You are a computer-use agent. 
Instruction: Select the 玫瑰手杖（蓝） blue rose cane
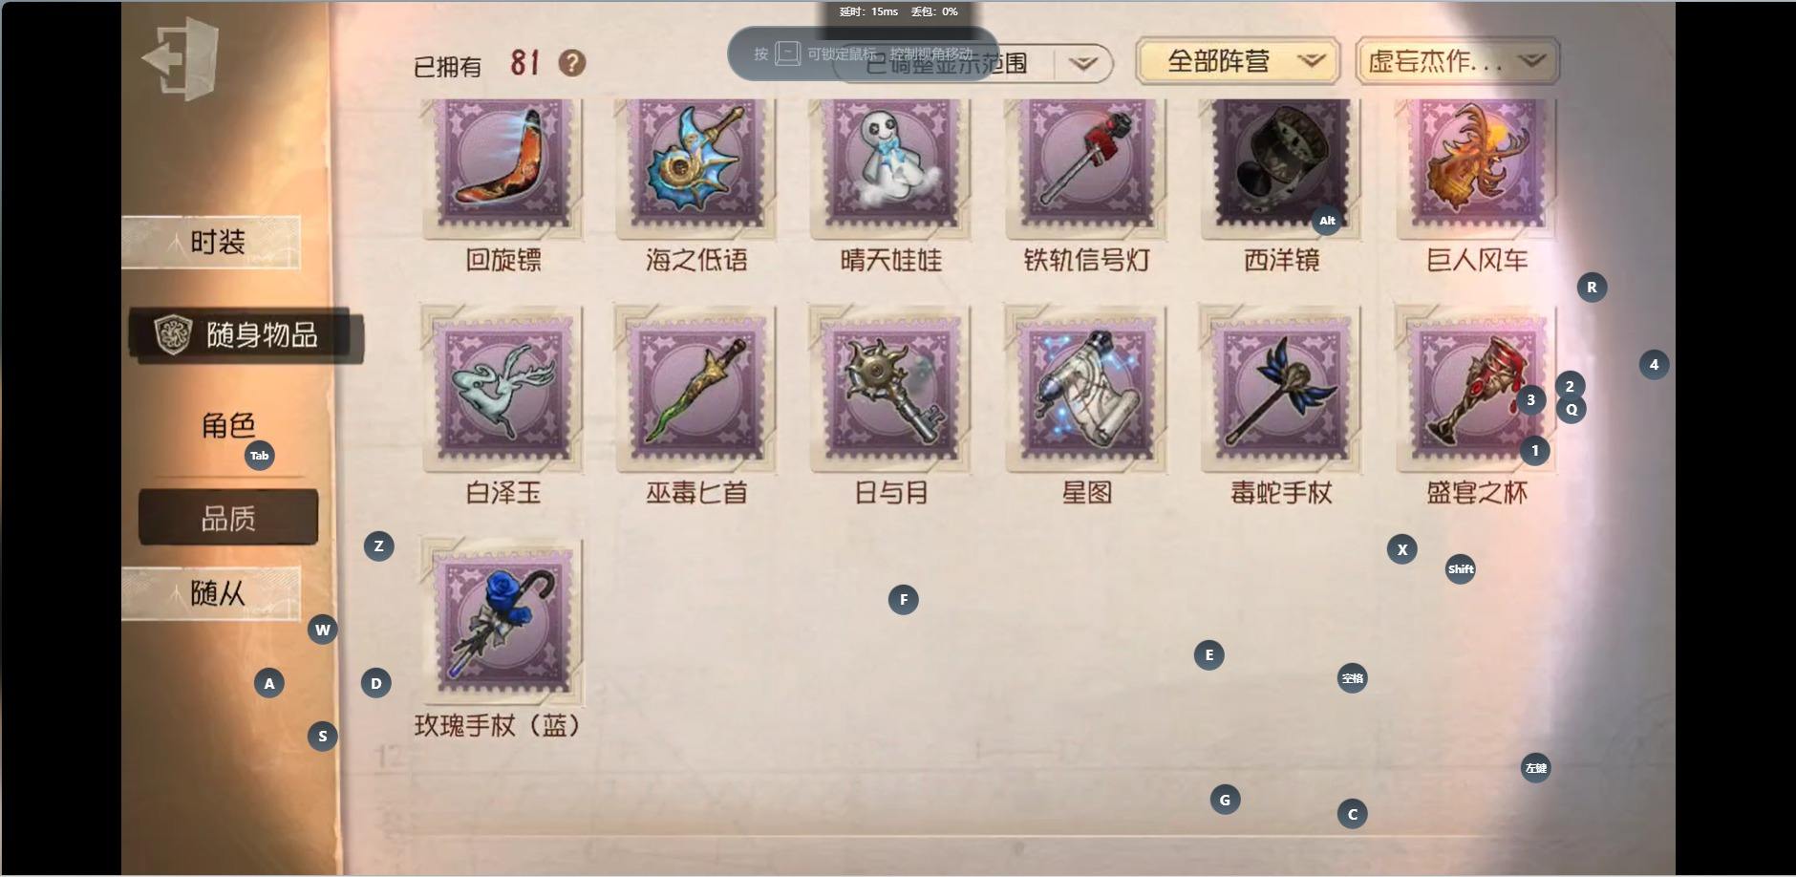(503, 621)
